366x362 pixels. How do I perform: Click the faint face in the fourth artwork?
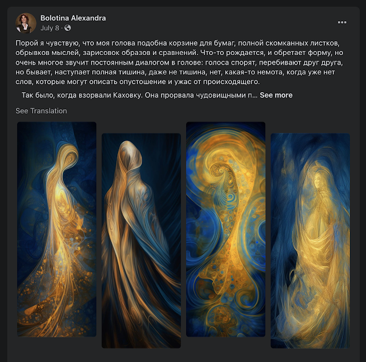(x=320, y=180)
